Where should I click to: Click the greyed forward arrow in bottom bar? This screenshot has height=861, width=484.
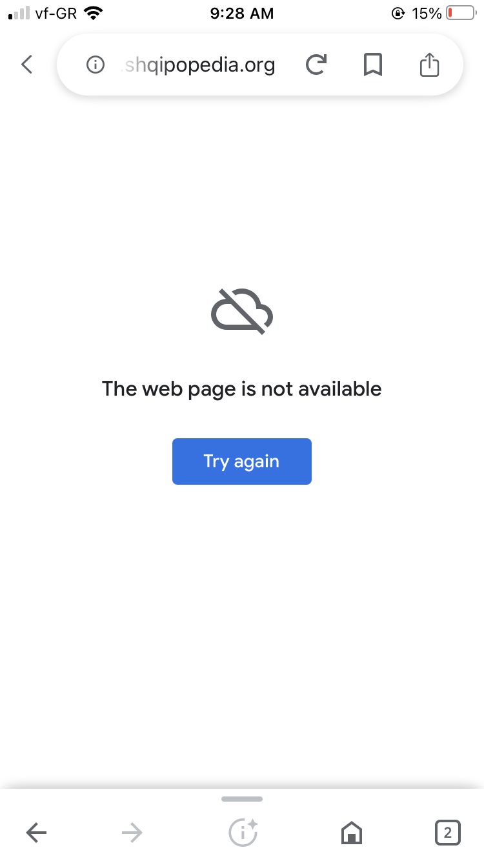click(132, 834)
